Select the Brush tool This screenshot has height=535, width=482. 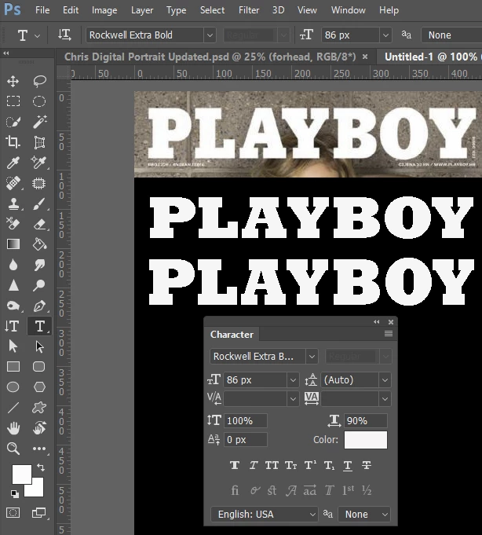coord(39,203)
